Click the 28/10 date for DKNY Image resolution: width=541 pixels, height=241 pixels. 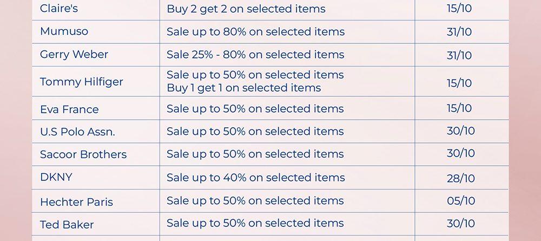461,178
